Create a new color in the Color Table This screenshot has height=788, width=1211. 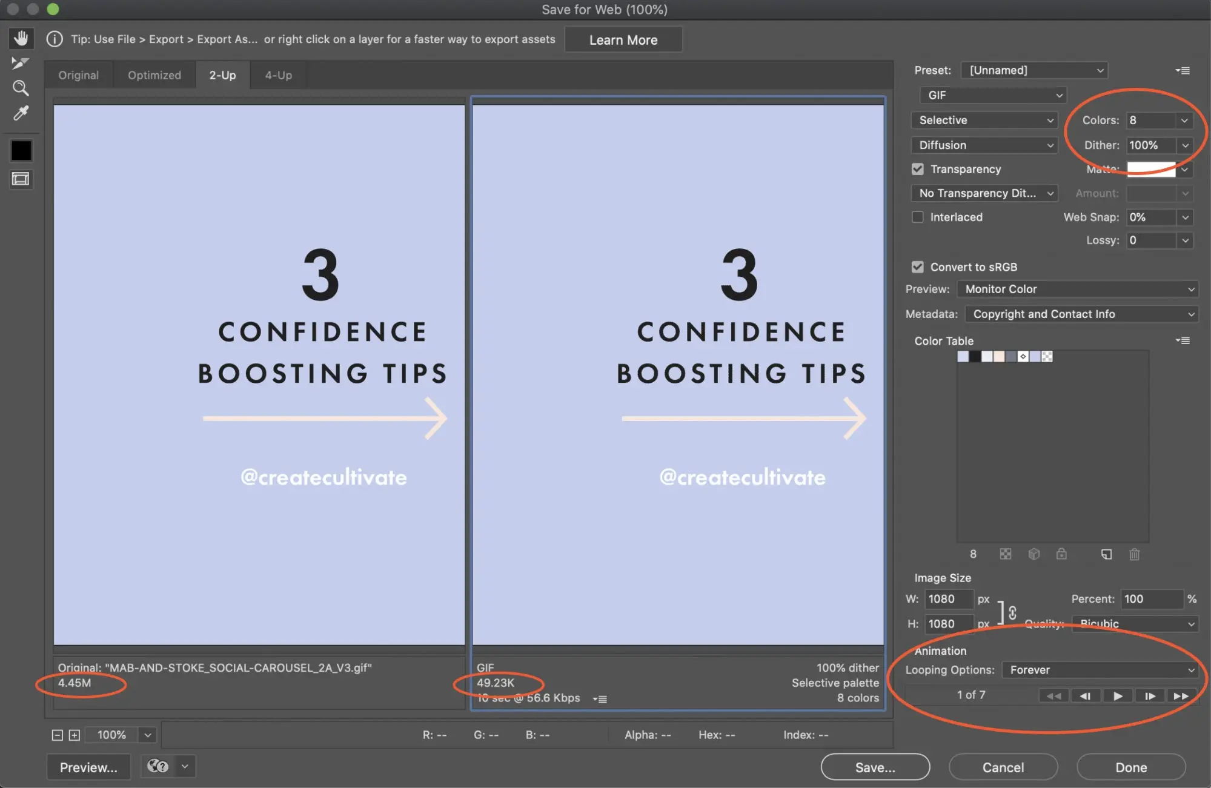1106,554
